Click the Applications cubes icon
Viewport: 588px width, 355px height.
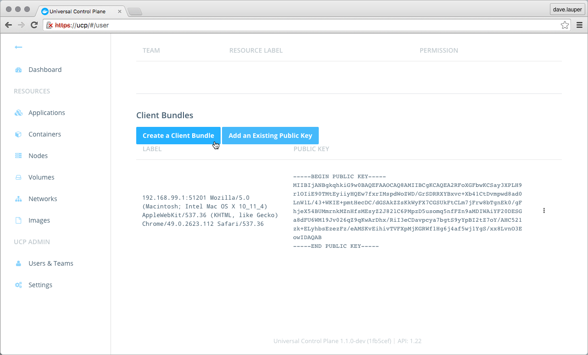pyautogui.click(x=18, y=113)
